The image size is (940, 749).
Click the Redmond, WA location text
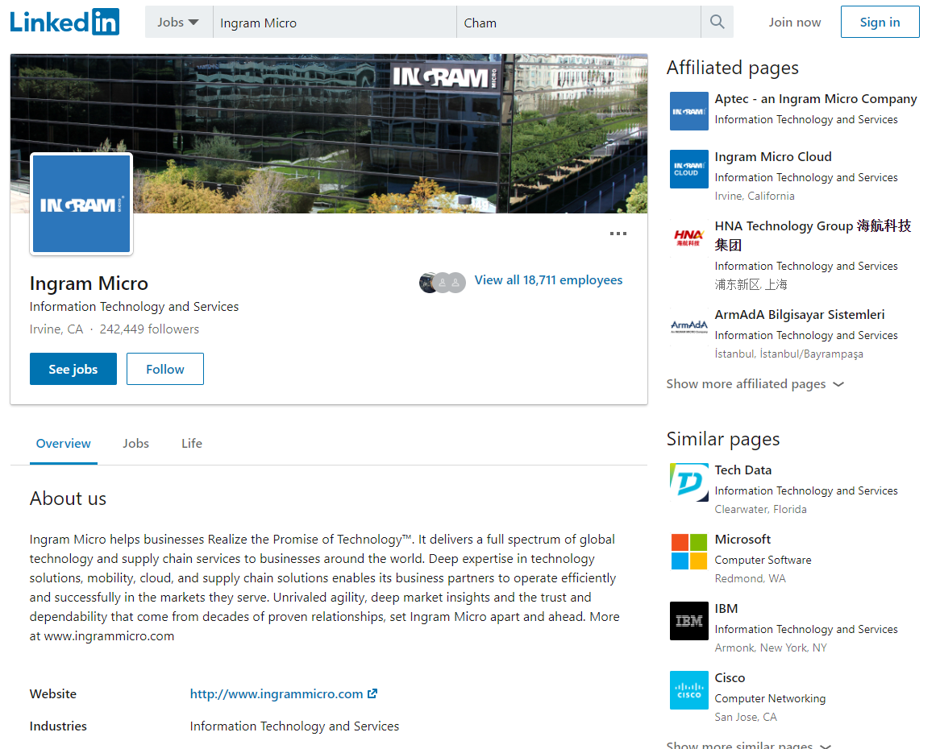click(x=750, y=579)
